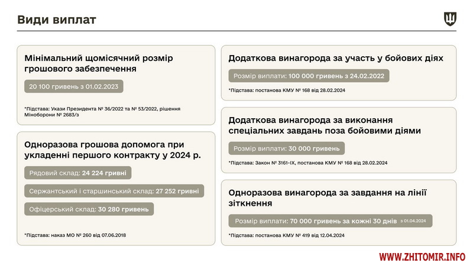Select the "завдання на лінії зіткнення" card heading
Image resolution: width=473 pixels, height=266 pixels.
coord(327,197)
